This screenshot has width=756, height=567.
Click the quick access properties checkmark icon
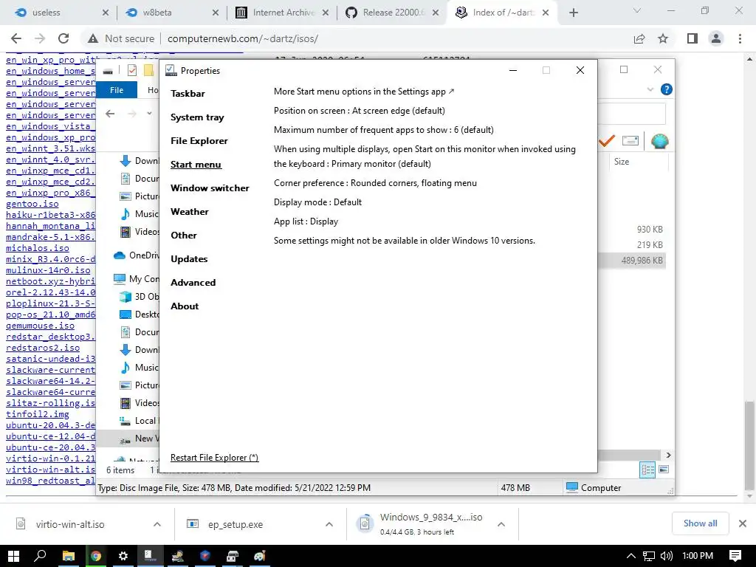[x=131, y=70]
